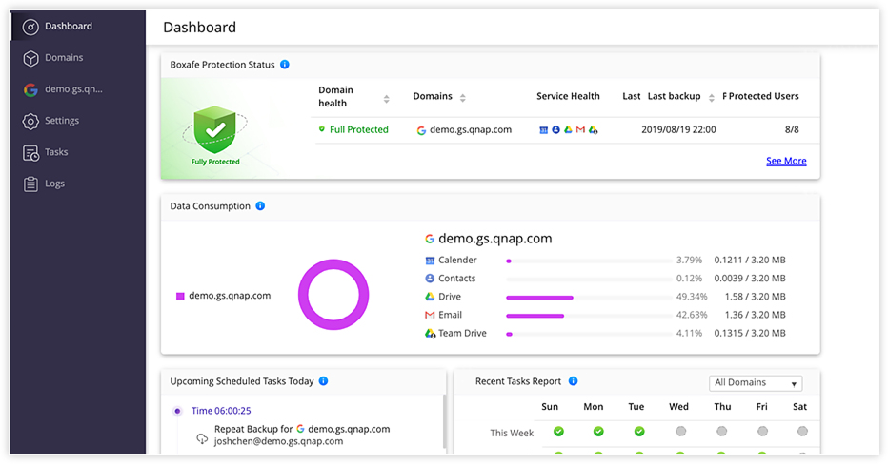
Task: Go to Settings in the sidebar
Action: [x=62, y=121]
